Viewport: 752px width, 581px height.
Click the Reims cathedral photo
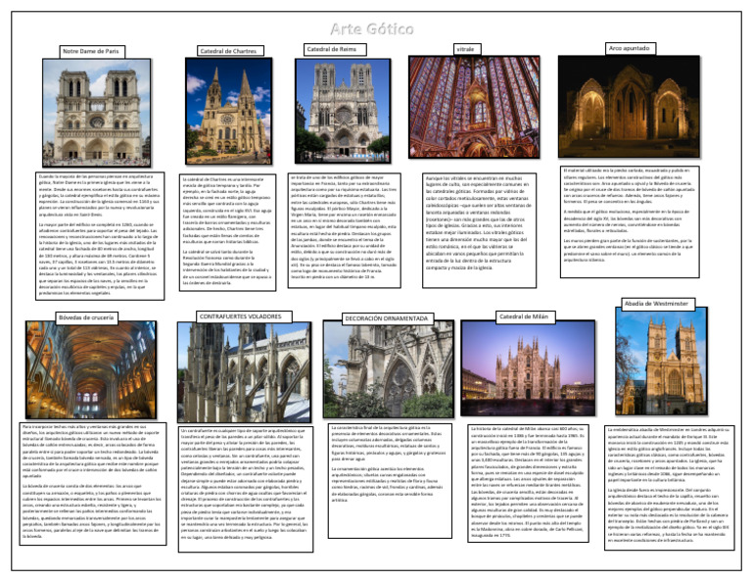[343, 111]
